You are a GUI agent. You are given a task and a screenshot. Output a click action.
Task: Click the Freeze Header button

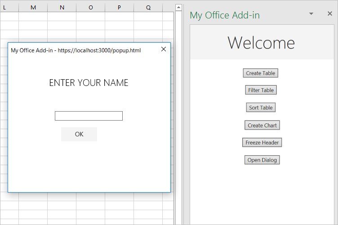click(x=262, y=143)
